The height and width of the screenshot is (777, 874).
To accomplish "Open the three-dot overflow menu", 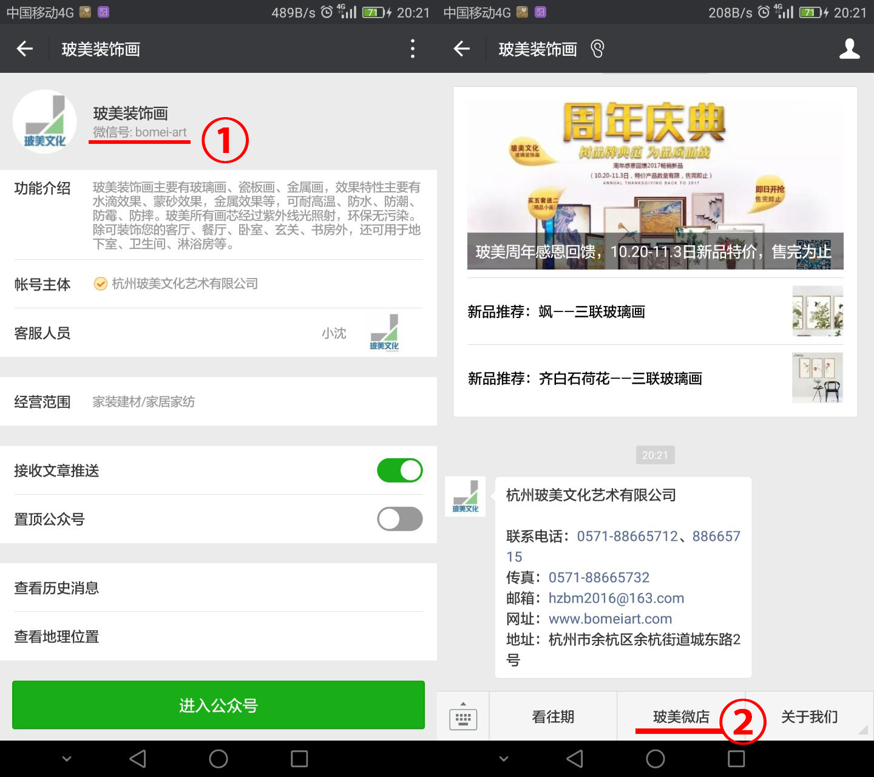I will (x=413, y=49).
